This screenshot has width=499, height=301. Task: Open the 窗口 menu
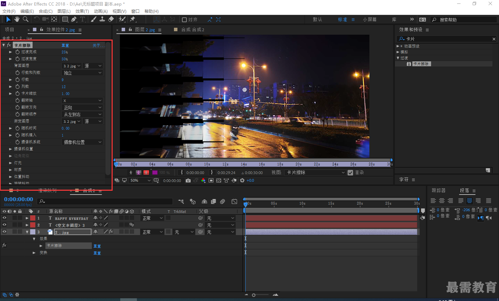135,11
